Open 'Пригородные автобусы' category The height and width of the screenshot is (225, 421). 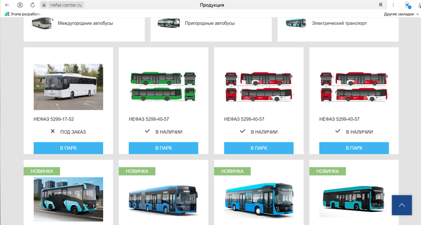pos(209,23)
